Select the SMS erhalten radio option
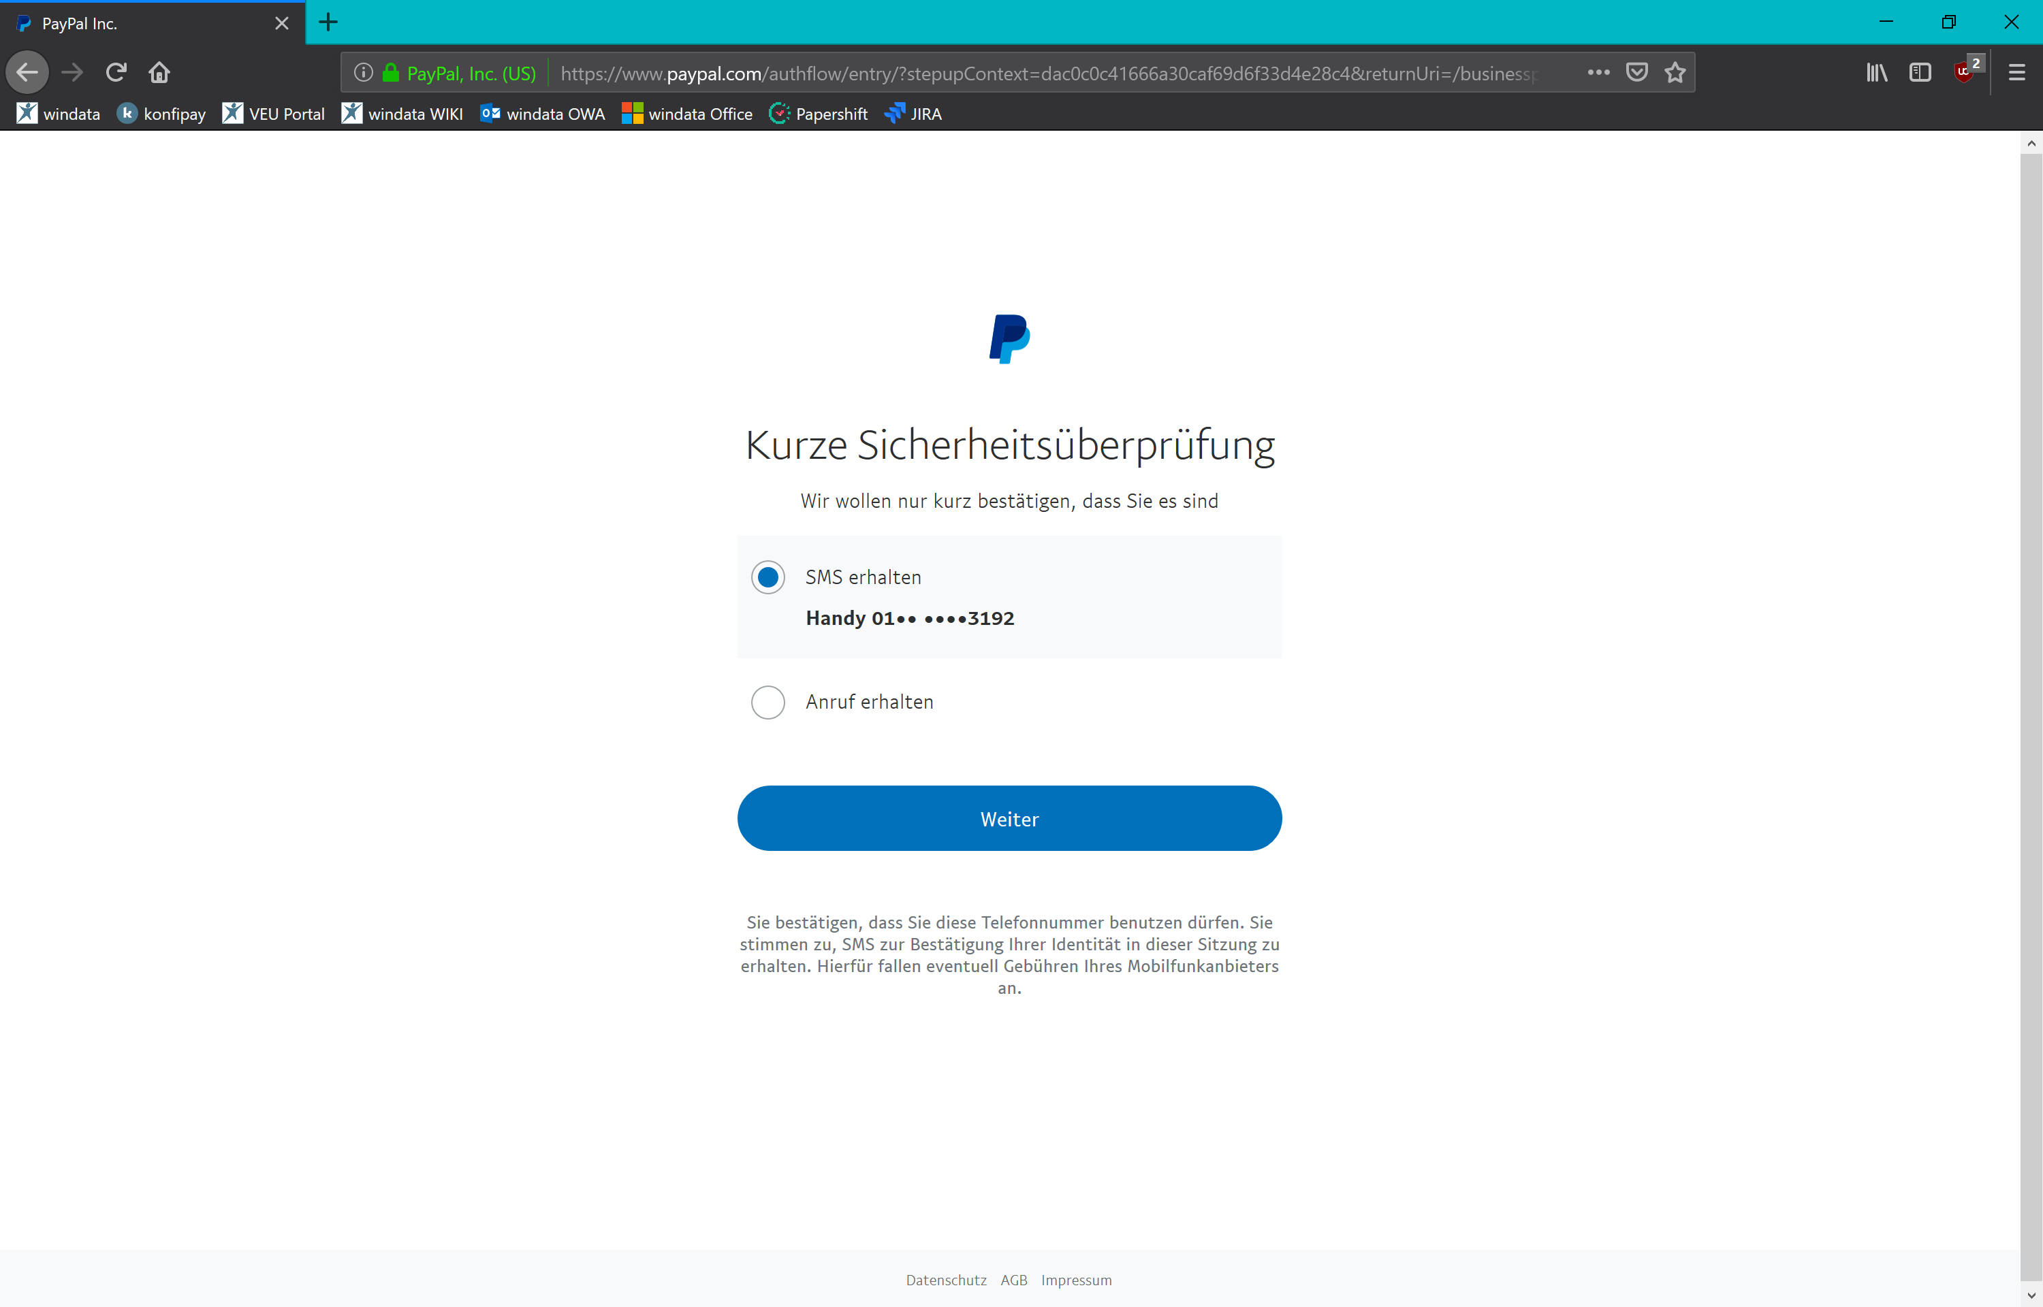 click(x=768, y=577)
